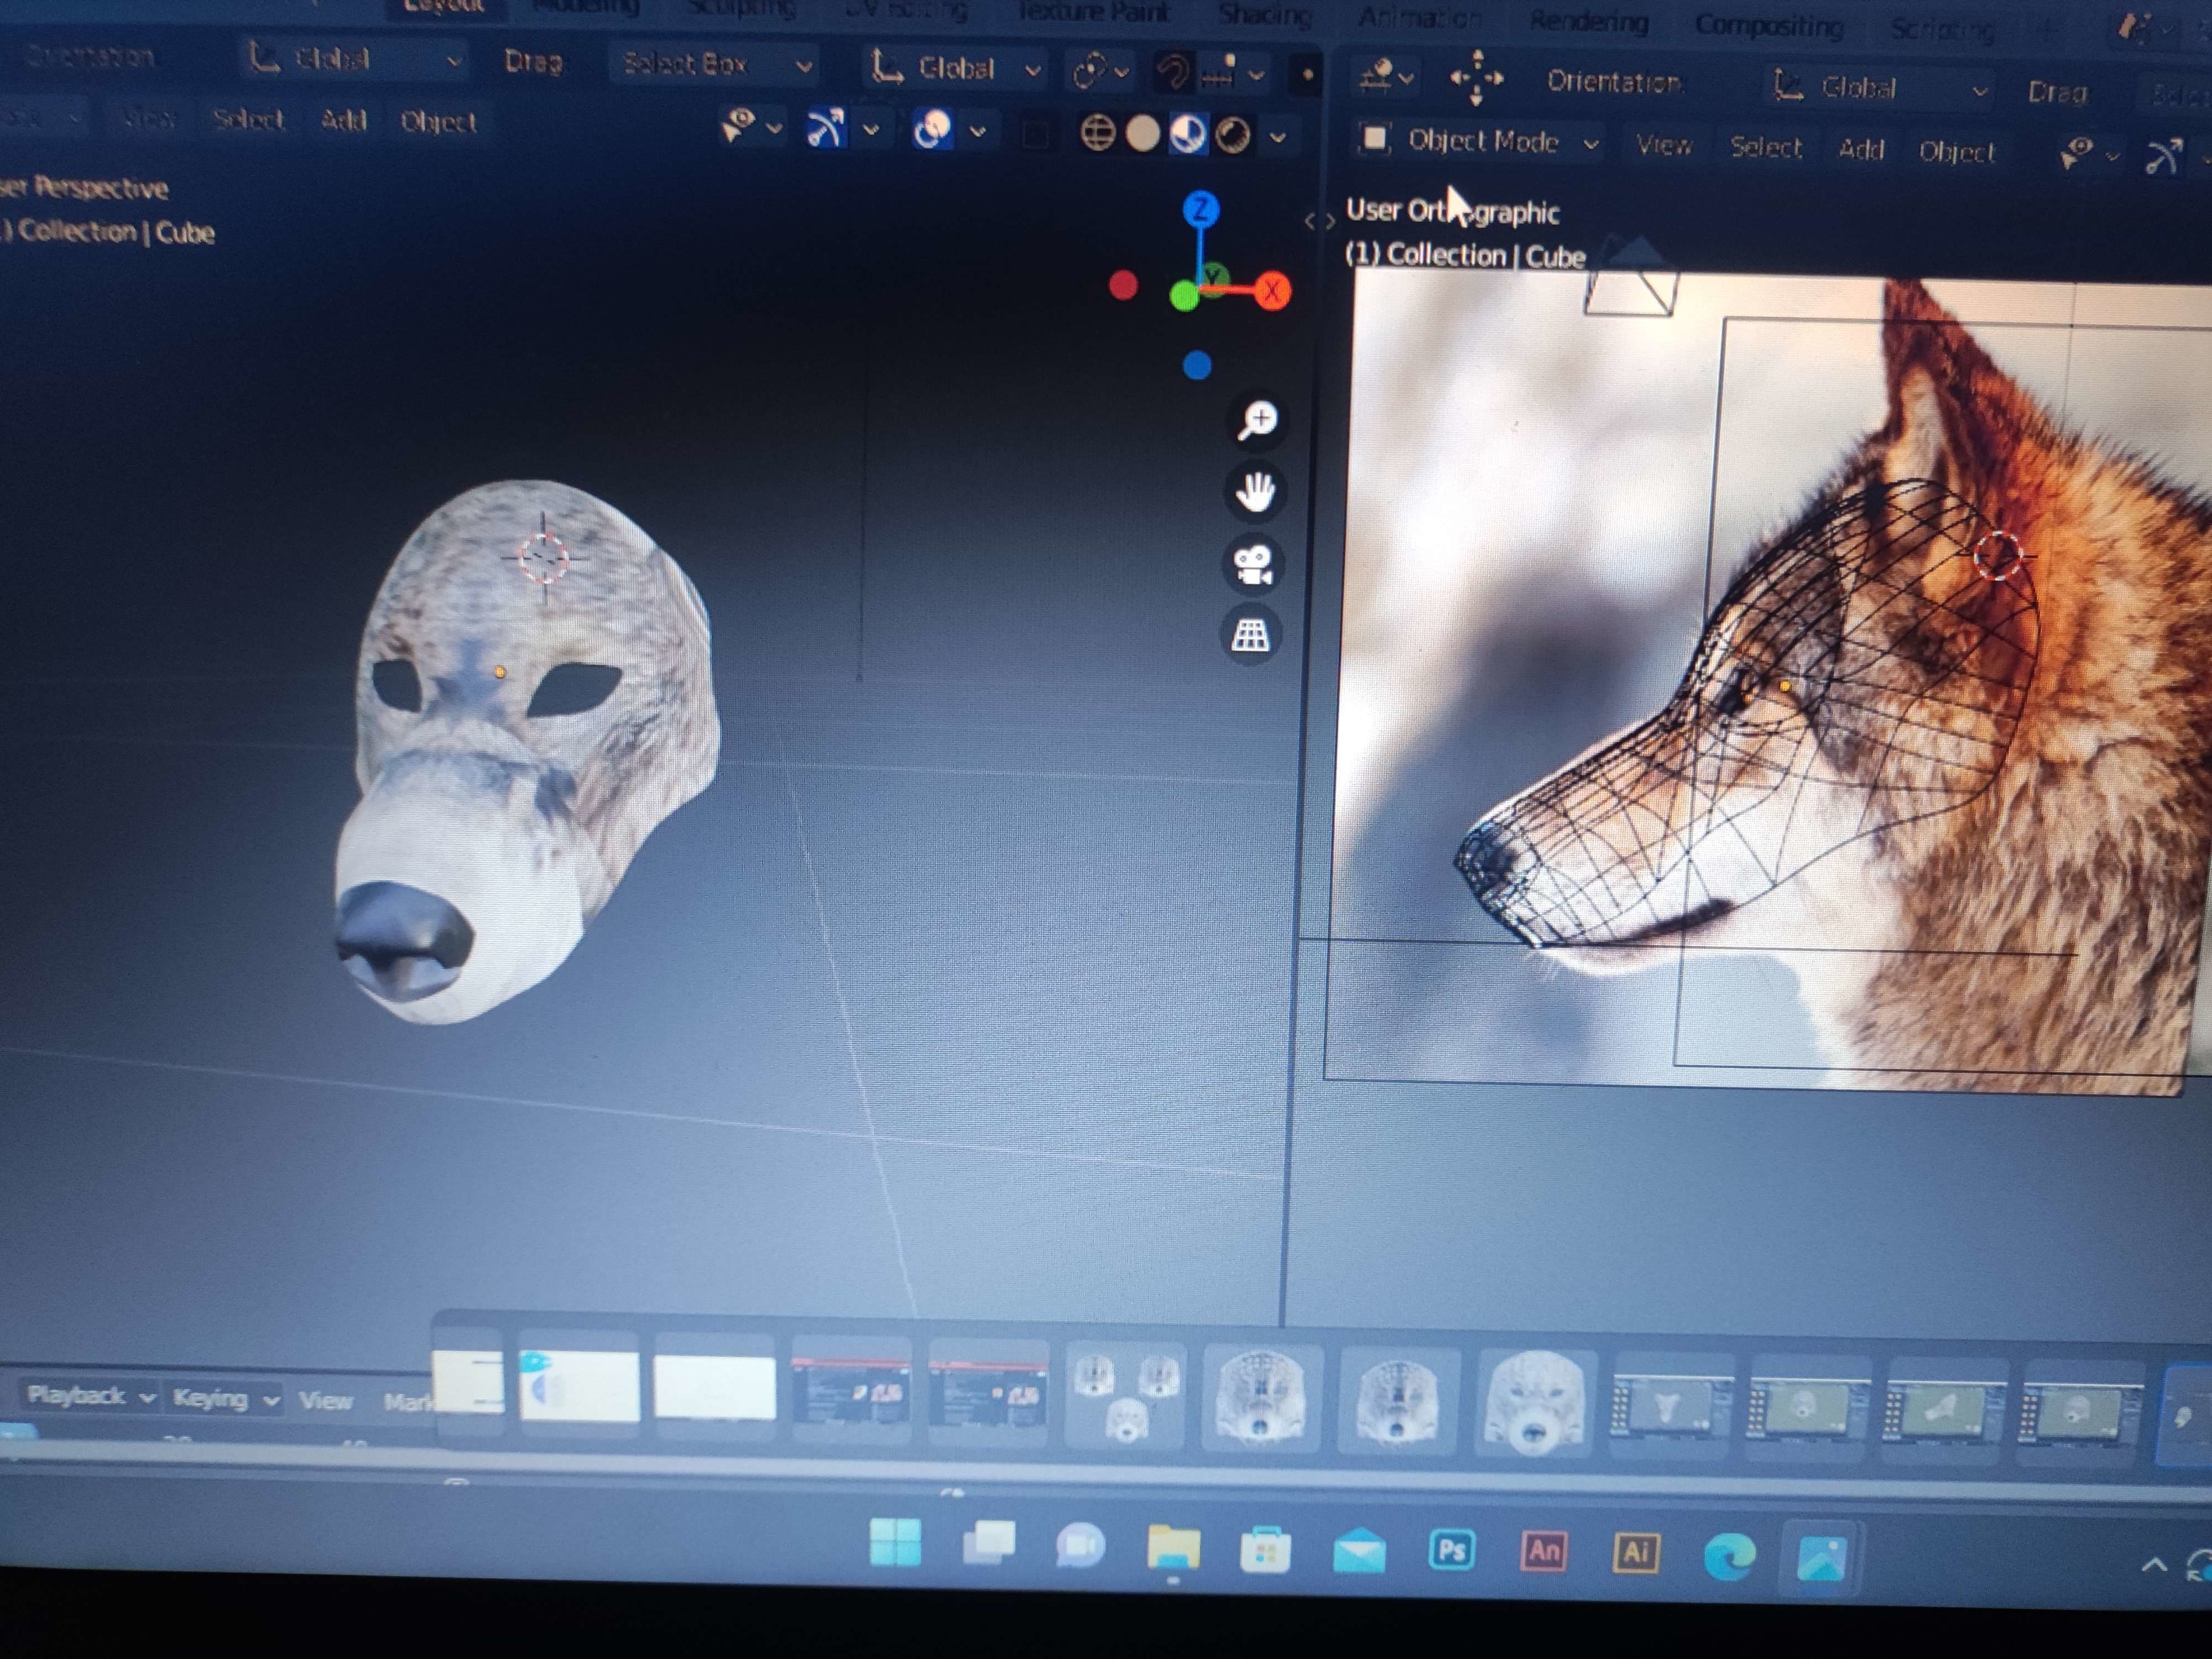2212x1659 pixels.
Task: Show hidden tray icons chevron
Action: [x=2154, y=1565]
